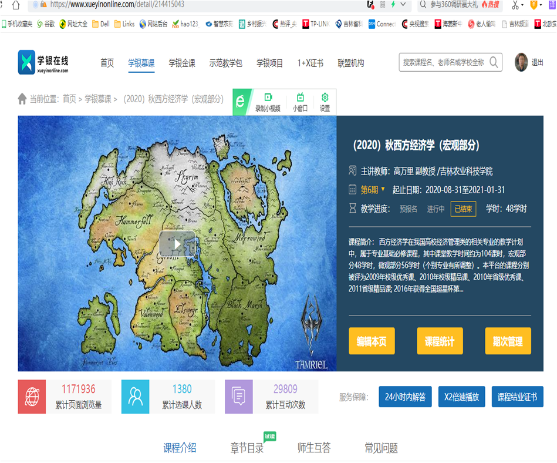Open the 网址大全 bookmark

73,24
